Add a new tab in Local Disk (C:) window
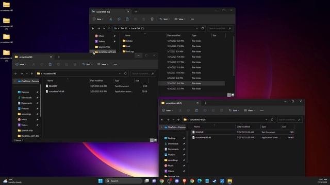The height and width of the screenshot is (185, 330). pos(136,12)
